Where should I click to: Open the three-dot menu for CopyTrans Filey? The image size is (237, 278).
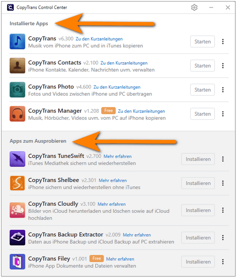tap(223, 262)
